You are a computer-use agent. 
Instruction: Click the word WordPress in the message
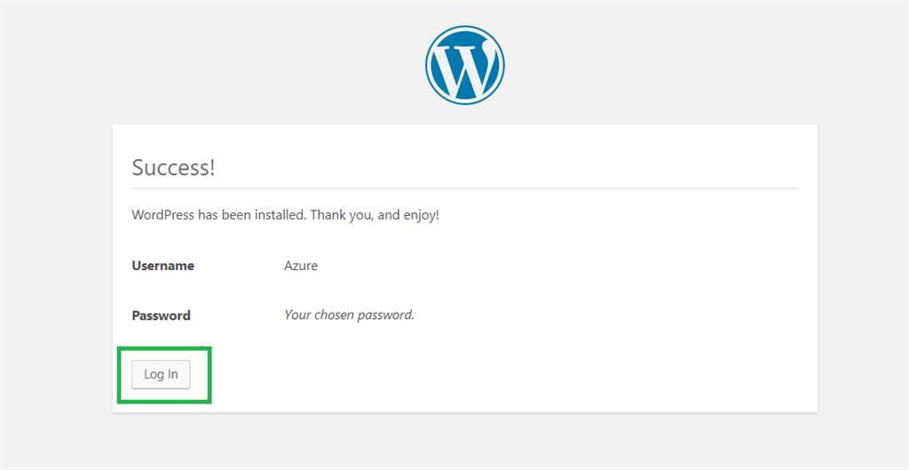162,215
